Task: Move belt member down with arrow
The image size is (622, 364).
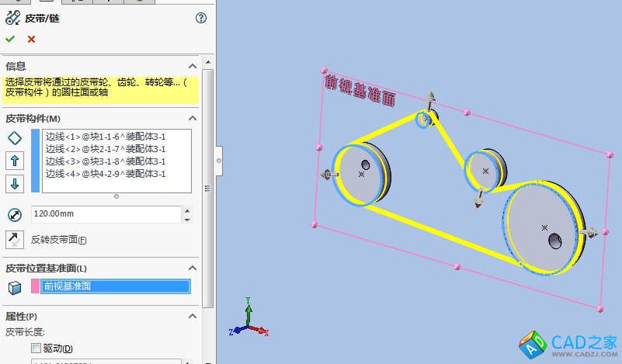Action: [15, 184]
